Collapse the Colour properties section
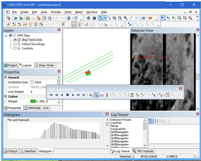This screenshot has width=201, height=161. pos(5,97)
